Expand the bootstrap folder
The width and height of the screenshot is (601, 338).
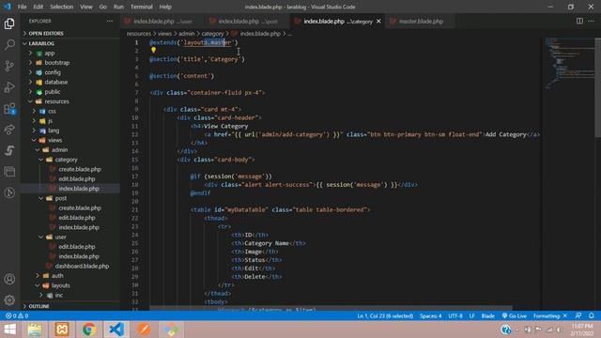point(56,63)
